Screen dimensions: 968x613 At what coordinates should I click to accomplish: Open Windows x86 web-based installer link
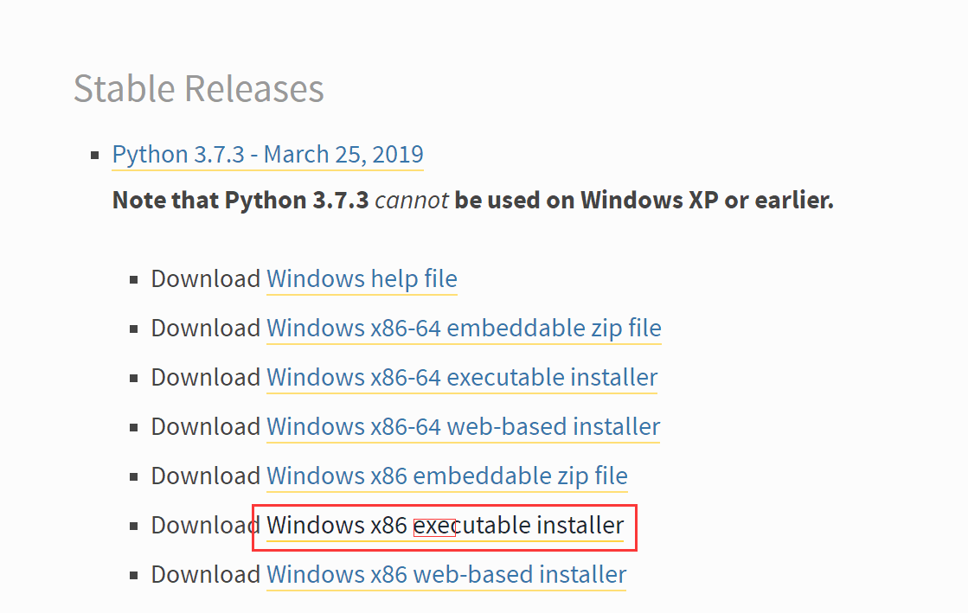coord(446,575)
